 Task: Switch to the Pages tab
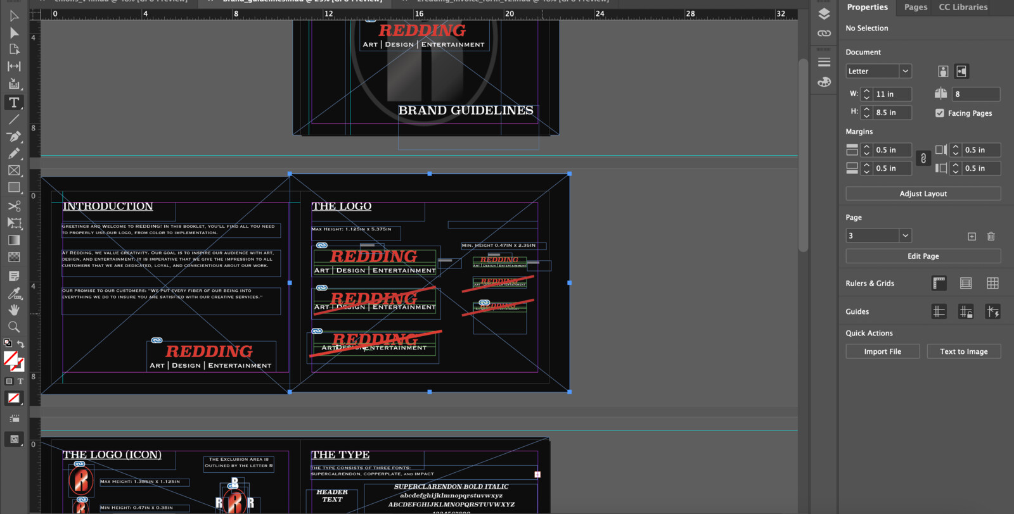click(x=915, y=7)
